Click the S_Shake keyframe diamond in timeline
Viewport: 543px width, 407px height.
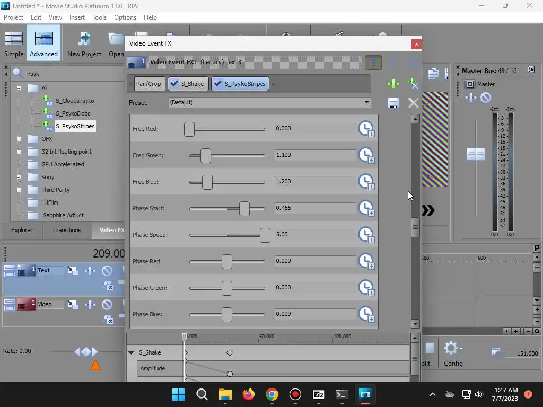(230, 352)
